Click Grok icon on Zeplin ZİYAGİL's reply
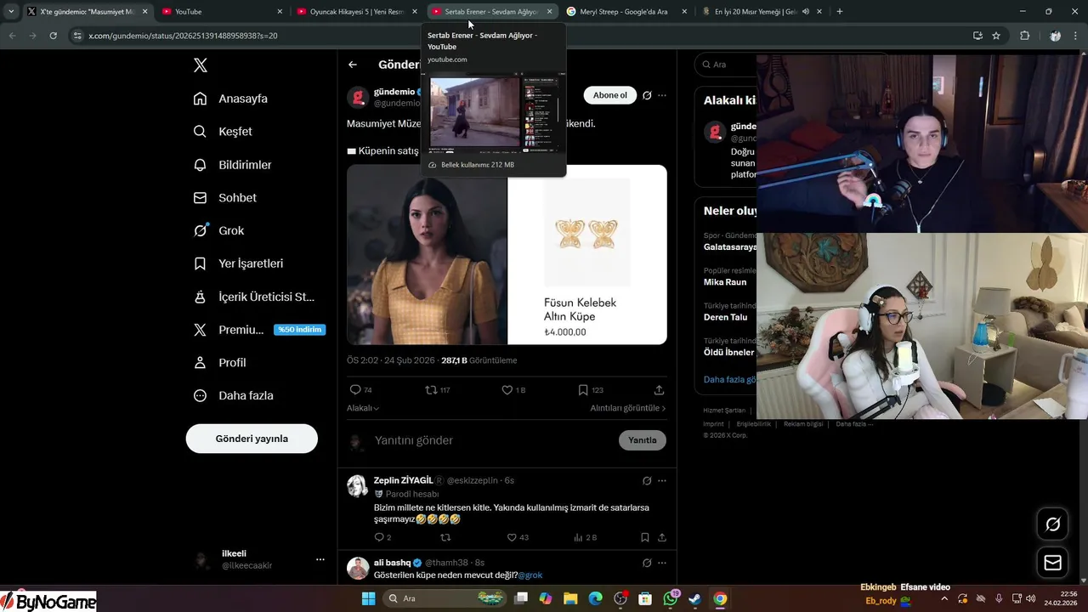This screenshot has width=1088, height=612. tap(647, 481)
